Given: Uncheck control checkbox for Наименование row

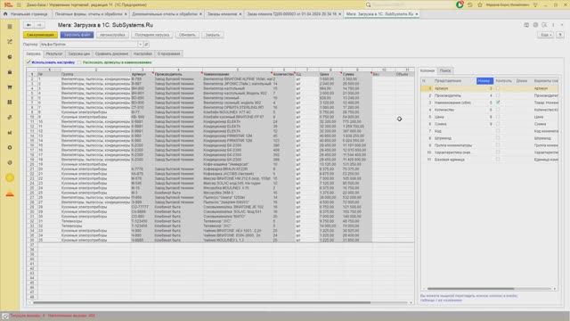Looking at the screenshot, I should coord(498,103).
